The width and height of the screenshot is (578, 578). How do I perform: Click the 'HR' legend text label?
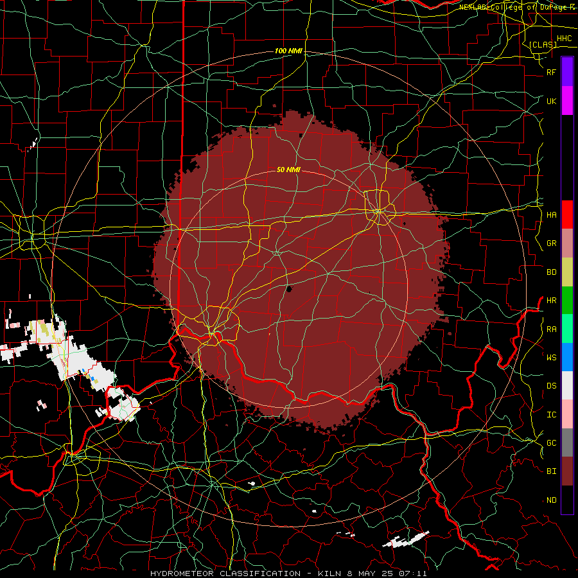coord(551,301)
